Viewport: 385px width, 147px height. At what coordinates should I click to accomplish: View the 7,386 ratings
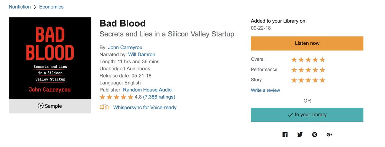pyautogui.click(x=159, y=97)
